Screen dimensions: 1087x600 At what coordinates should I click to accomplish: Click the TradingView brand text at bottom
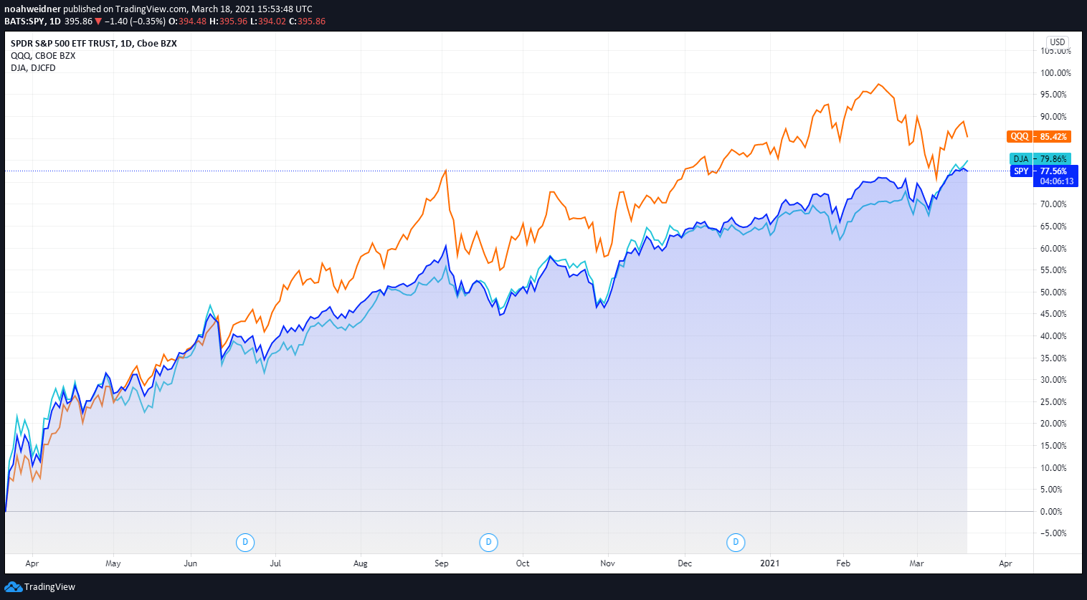[49, 586]
